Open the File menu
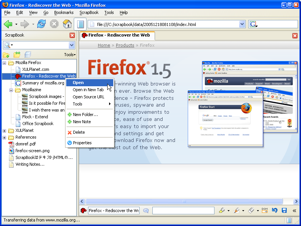Image resolution: width=301 pixels, height=226 pixels. coord(7,13)
